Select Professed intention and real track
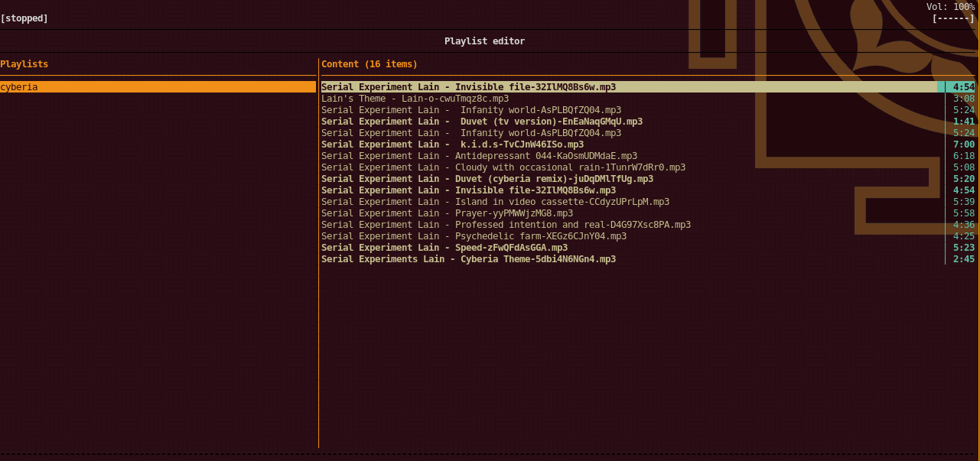The width and height of the screenshot is (980, 461). pos(648,225)
